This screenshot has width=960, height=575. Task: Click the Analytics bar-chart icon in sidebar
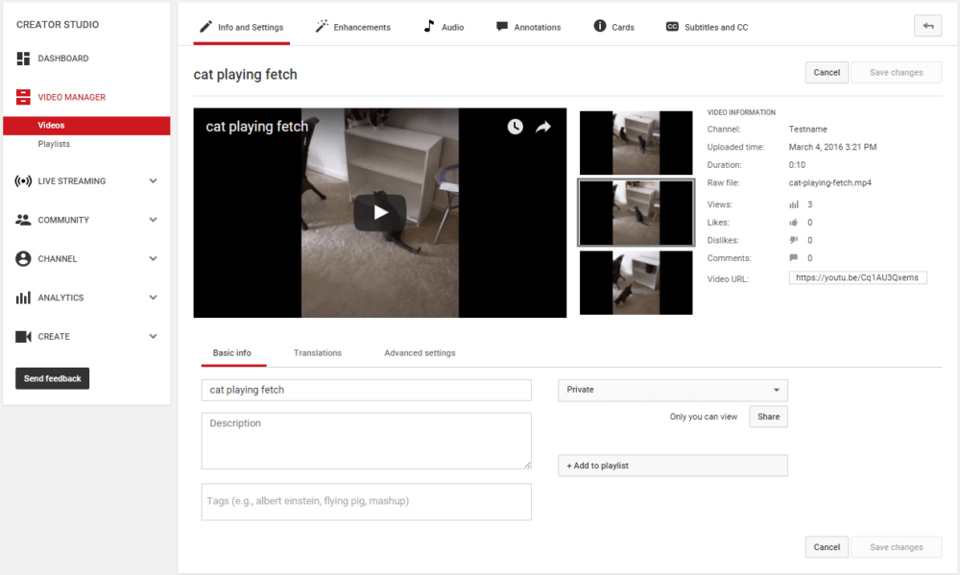[22, 298]
